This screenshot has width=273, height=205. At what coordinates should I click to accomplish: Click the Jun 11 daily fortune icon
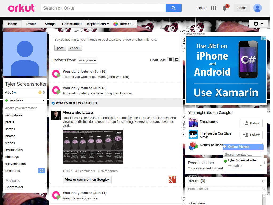point(56,195)
